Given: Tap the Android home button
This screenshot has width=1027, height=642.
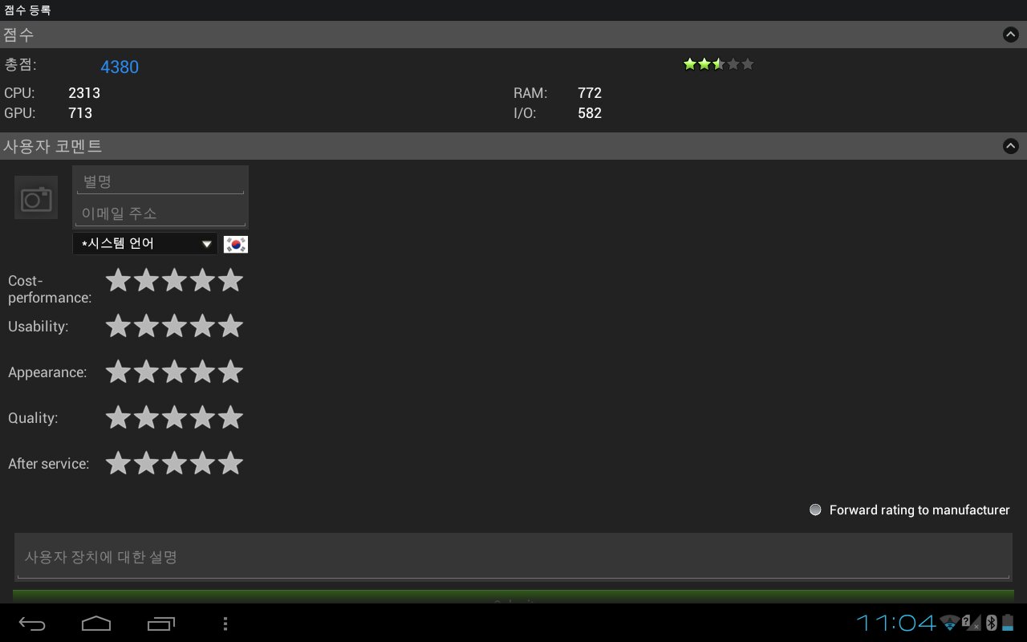Looking at the screenshot, I should [96, 623].
